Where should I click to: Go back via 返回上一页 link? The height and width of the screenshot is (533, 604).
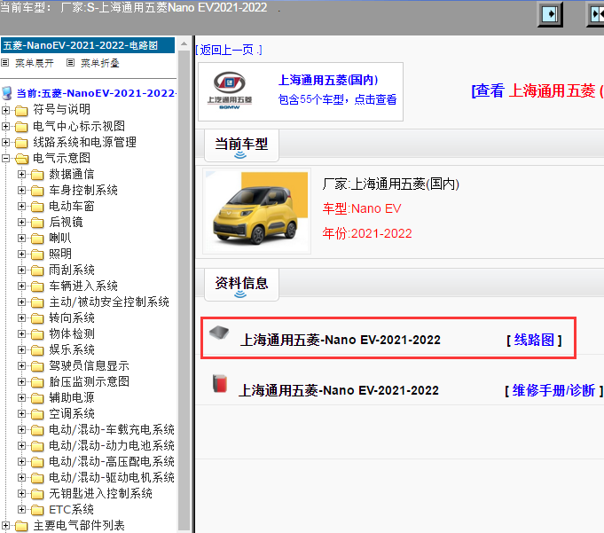click(x=229, y=50)
